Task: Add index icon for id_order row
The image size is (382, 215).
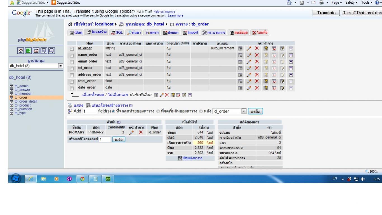Action: click(x=282, y=48)
